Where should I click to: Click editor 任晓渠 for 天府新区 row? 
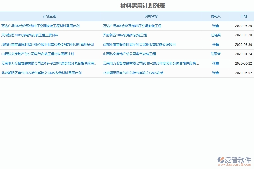(215, 35)
